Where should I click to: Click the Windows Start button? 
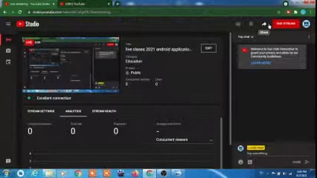pos(6,174)
